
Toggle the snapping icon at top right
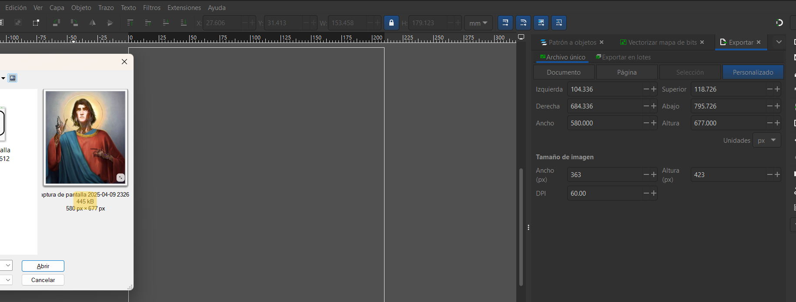(779, 23)
